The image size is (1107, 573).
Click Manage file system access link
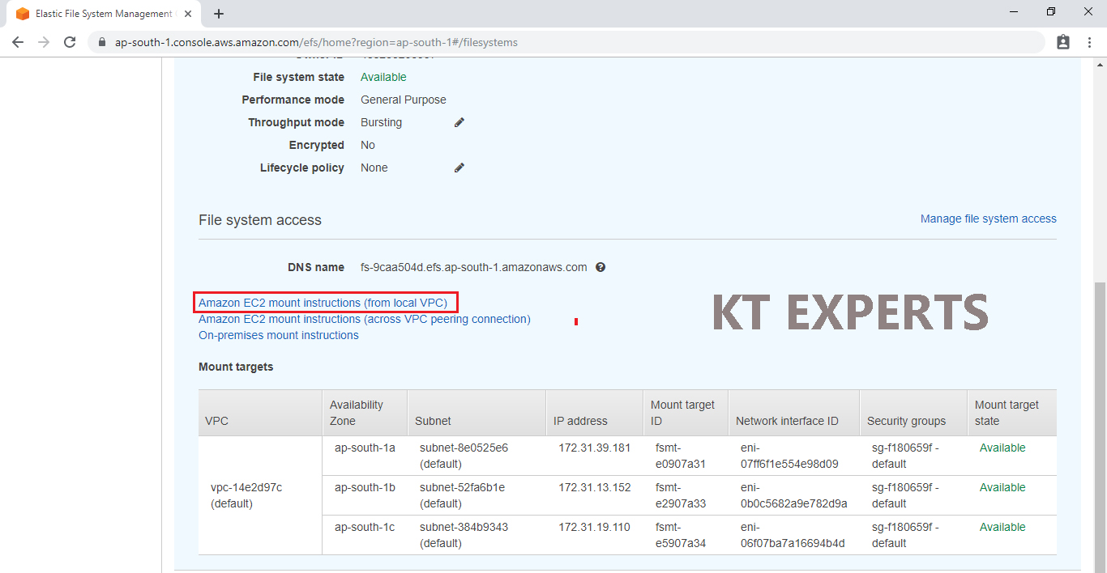pos(989,219)
